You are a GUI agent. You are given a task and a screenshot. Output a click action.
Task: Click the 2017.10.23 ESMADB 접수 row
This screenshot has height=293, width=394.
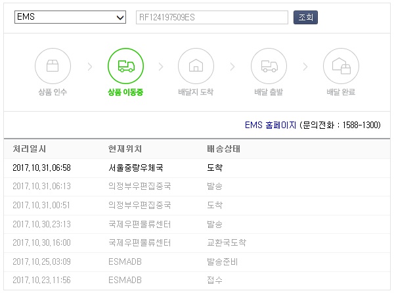pos(125,281)
